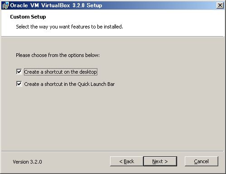Click the 'Version 3.2.0' label

coord(27,162)
